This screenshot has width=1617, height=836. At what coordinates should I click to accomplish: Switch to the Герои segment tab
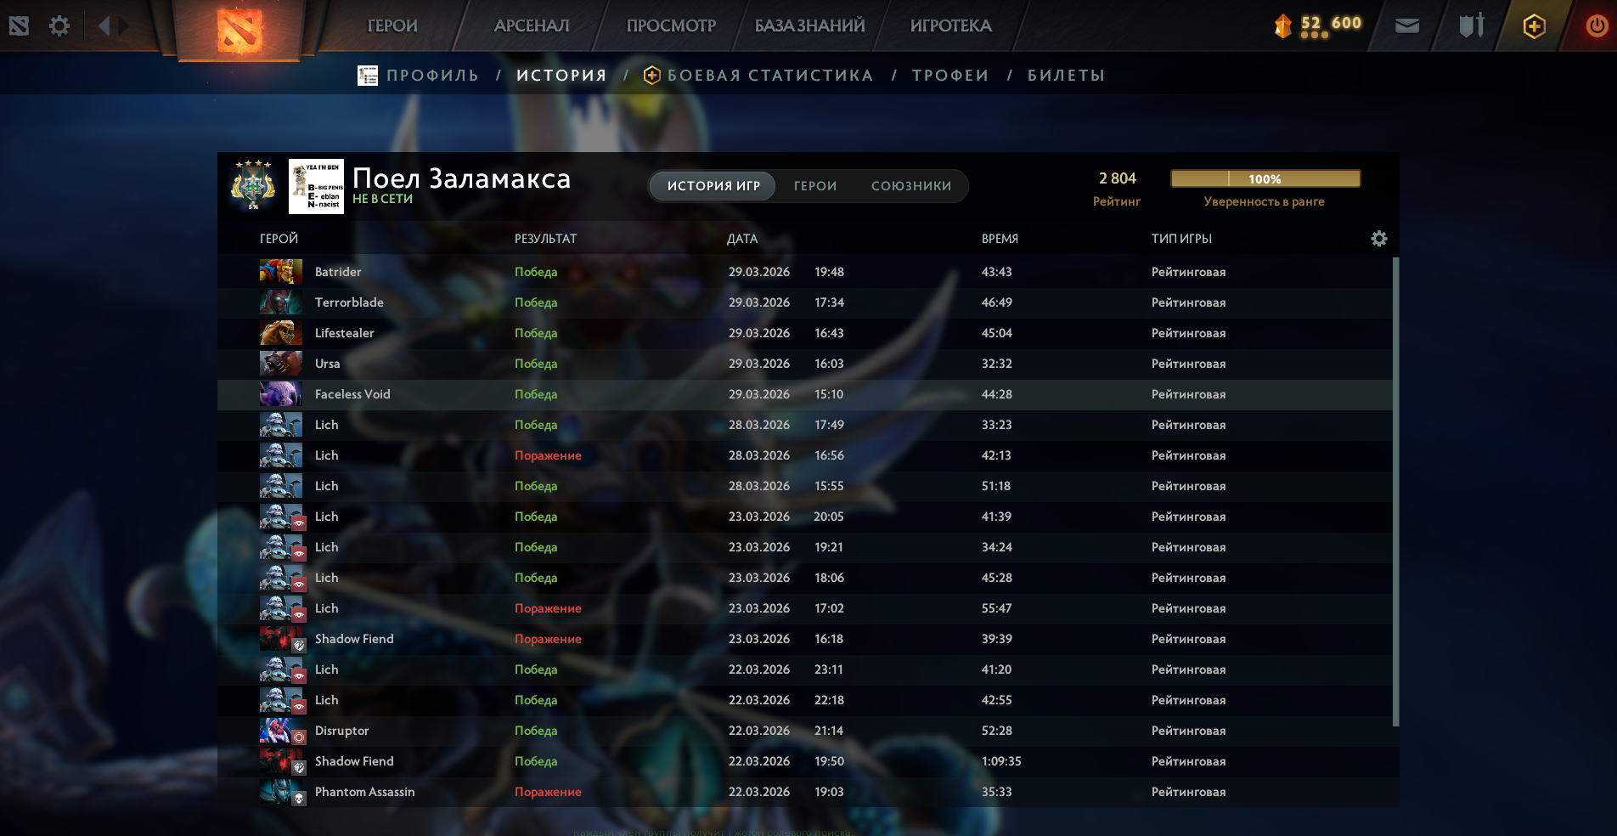(815, 186)
